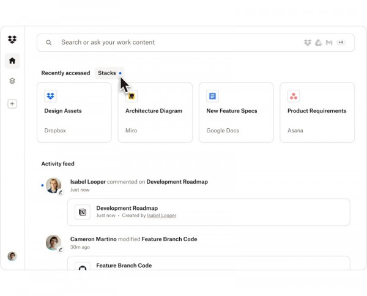Switch to the Stacks tab
Viewport: 367px width, 296px height.
pos(107,73)
